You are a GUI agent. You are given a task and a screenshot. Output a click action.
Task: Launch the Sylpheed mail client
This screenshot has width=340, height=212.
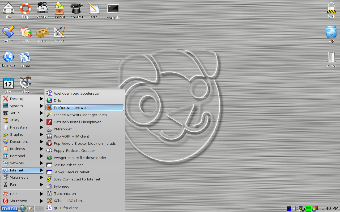click(85, 186)
